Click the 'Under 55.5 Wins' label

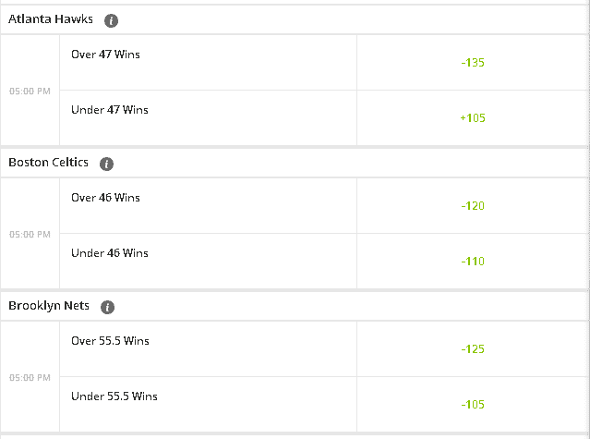[x=114, y=396]
